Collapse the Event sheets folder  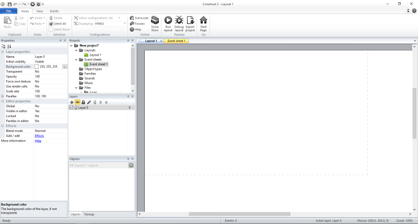pos(76,59)
